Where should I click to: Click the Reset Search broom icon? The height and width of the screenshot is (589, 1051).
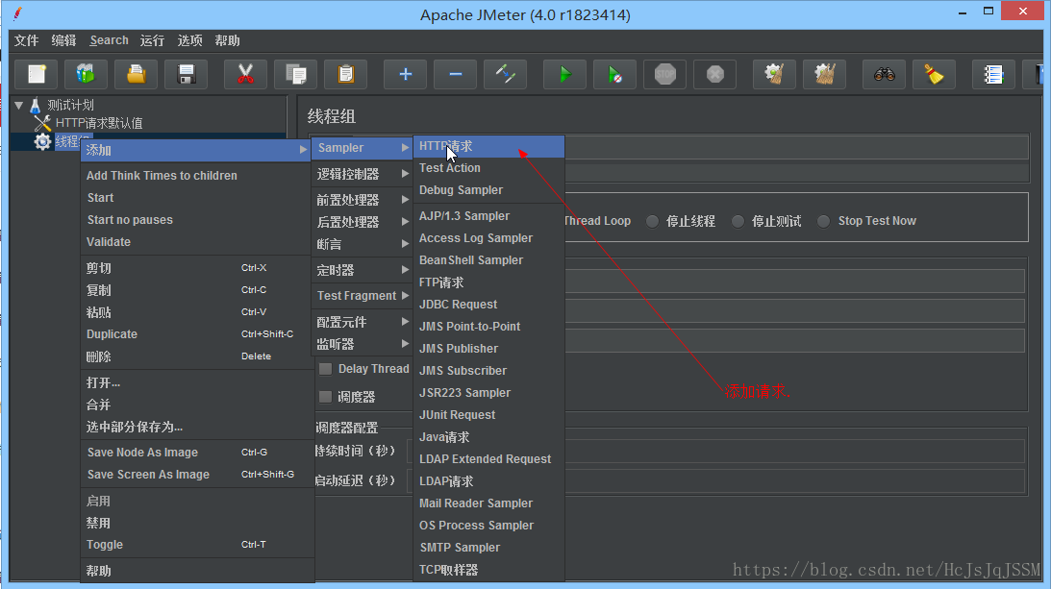(x=934, y=74)
